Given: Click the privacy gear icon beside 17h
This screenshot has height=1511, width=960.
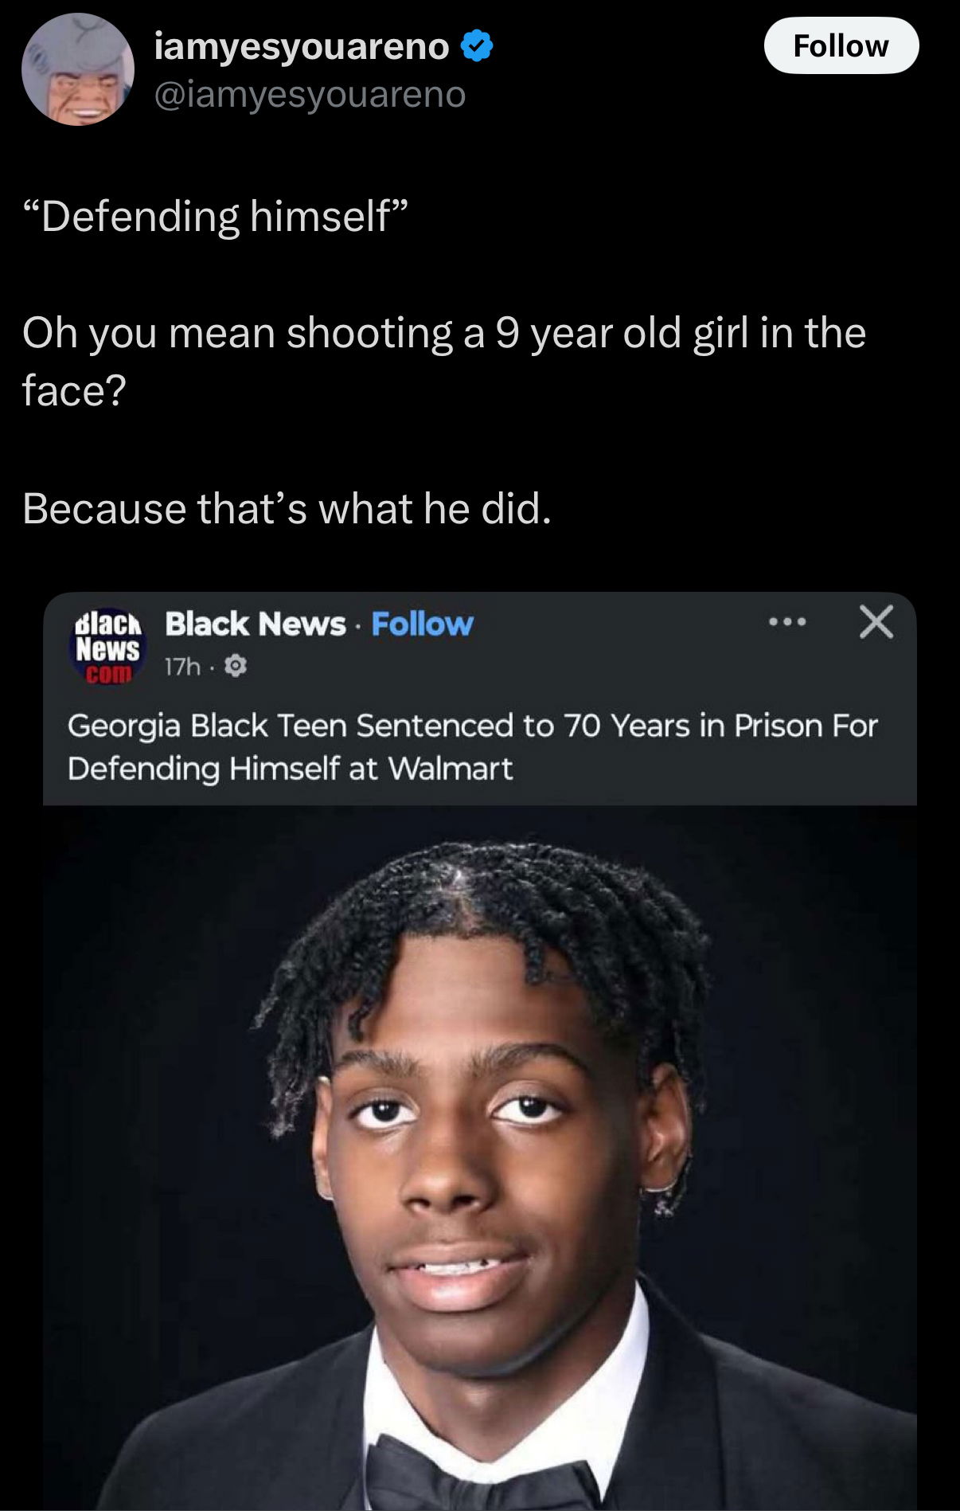Looking at the screenshot, I should point(235,666).
